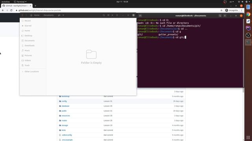Open the routes folder link on GitHub
This screenshot has width=252, height=141.
point(64,121)
